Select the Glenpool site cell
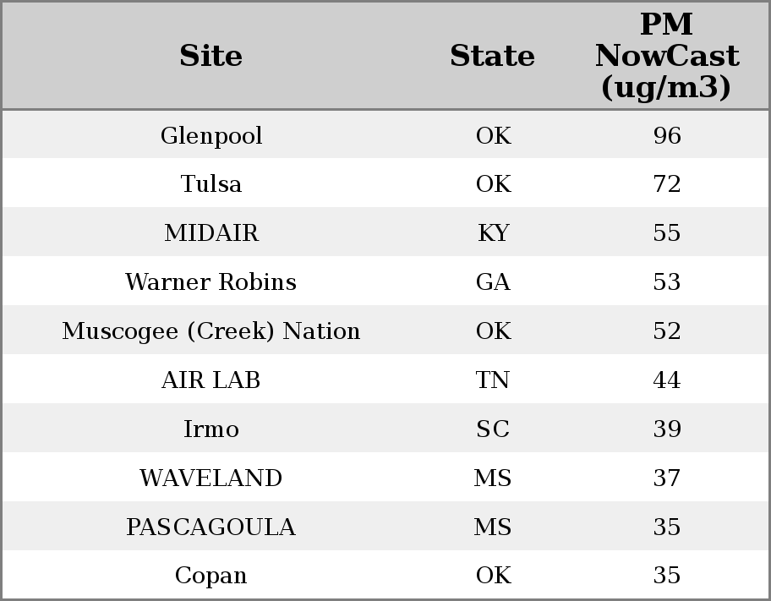The image size is (771, 601). (x=211, y=136)
